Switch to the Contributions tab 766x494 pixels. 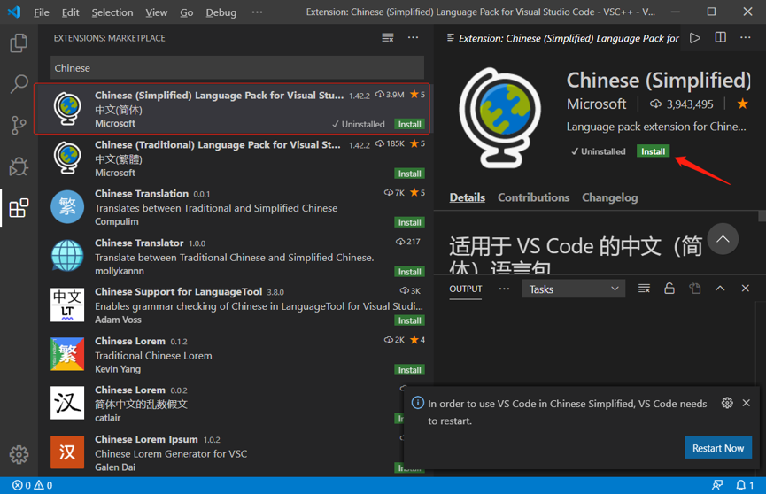click(x=533, y=197)
